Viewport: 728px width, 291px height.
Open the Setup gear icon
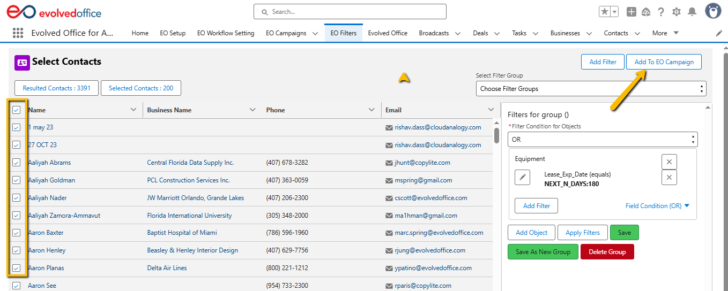pyautogui.click(x=677, y=12)
